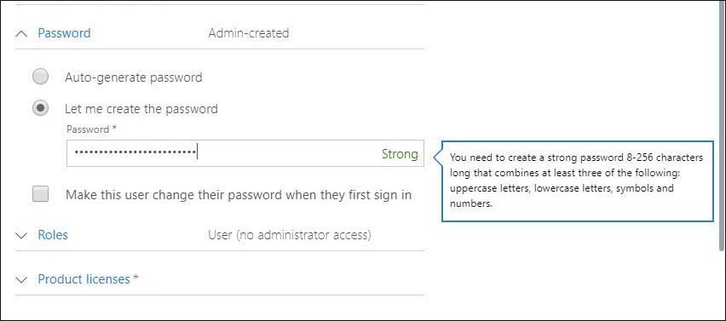
Task: Click the Make this user change their password label
Action: point(239,195)
